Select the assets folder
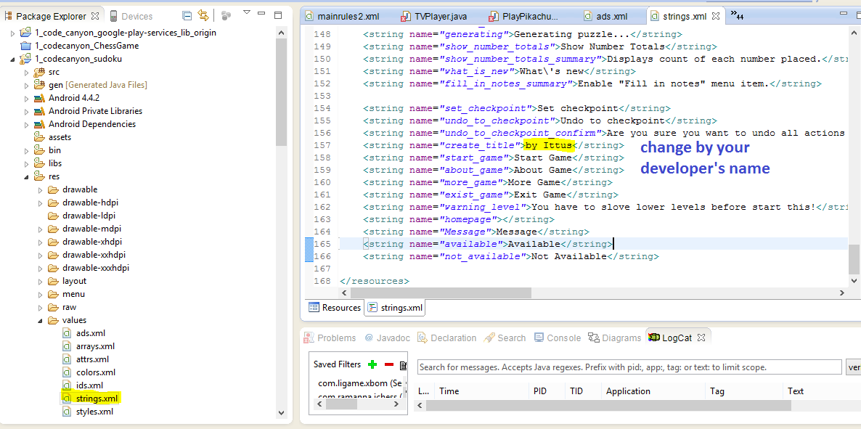This screenshot has height=429, width=861. [60, 137]
